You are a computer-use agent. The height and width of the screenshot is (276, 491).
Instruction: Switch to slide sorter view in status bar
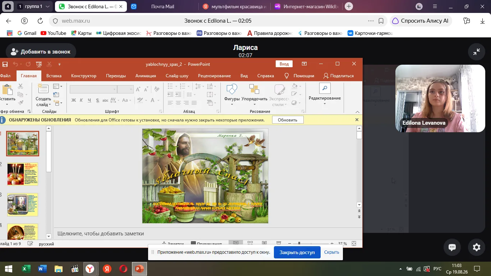click(250, 243)
